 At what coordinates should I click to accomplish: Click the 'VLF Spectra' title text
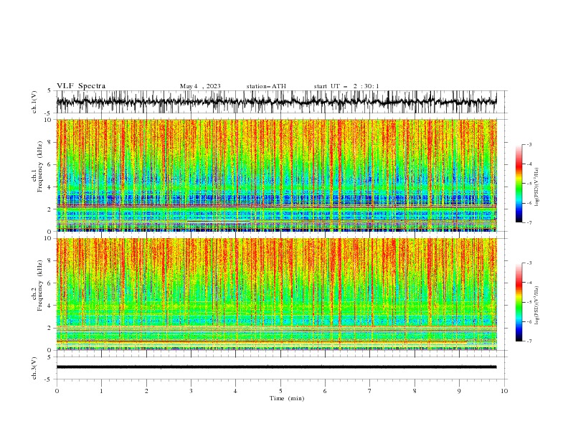[x=81, y=86]
